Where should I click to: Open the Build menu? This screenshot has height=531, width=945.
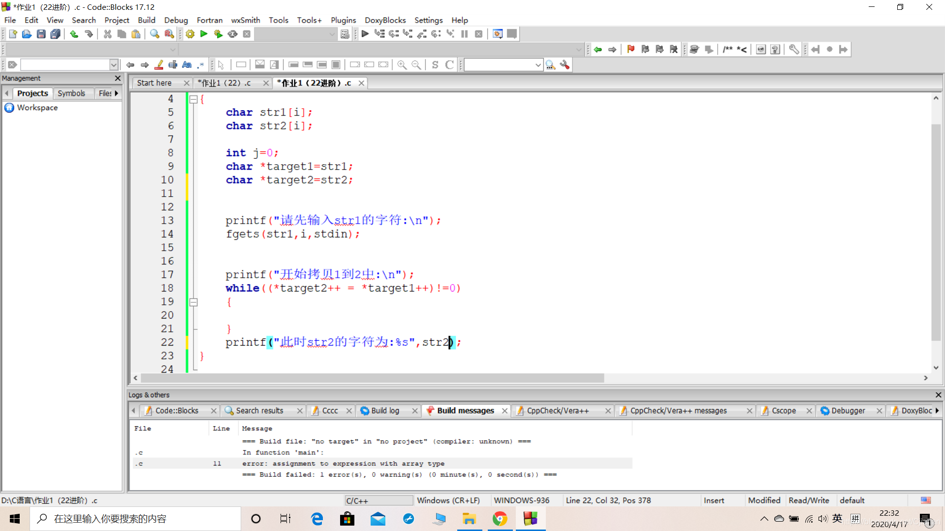point(146,20)
